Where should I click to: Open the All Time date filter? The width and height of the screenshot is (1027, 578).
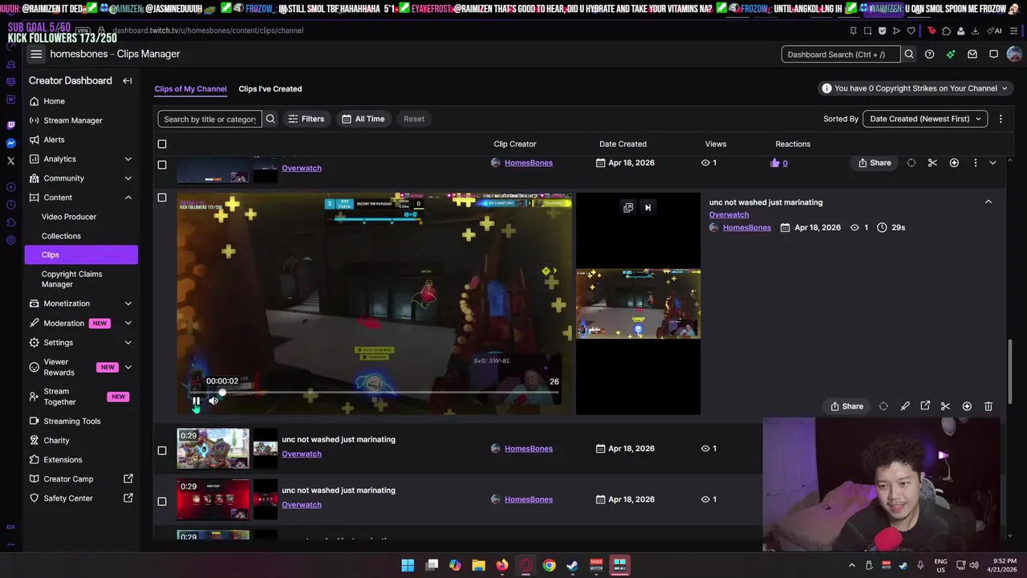click(363, 119)
